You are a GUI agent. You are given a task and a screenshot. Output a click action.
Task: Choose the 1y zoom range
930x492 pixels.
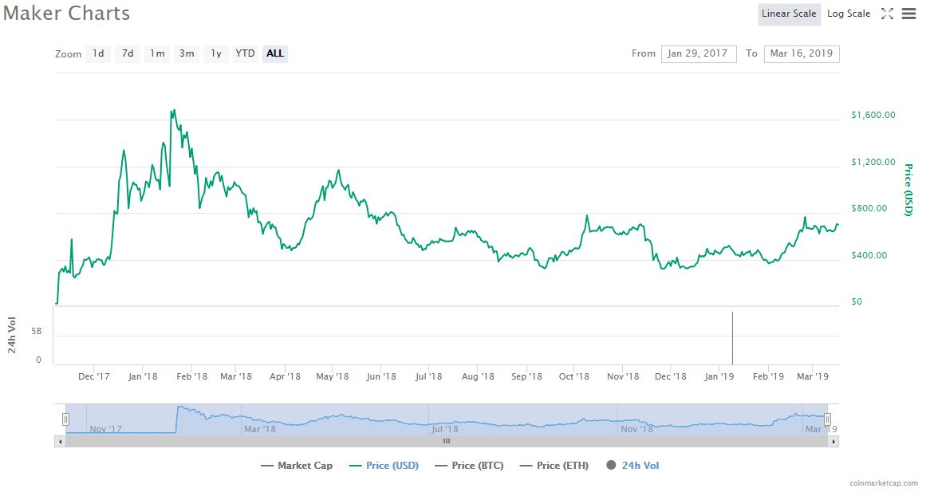tap(215, 53)
